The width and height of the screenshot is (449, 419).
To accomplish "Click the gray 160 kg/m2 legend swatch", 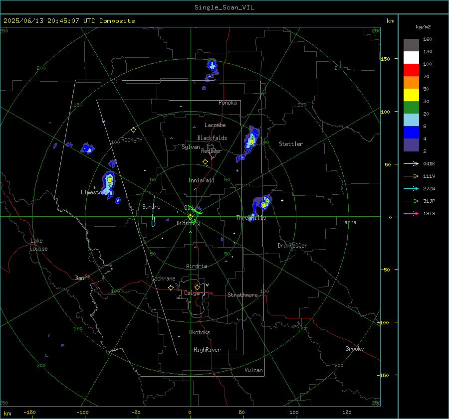I will point(411,45).
